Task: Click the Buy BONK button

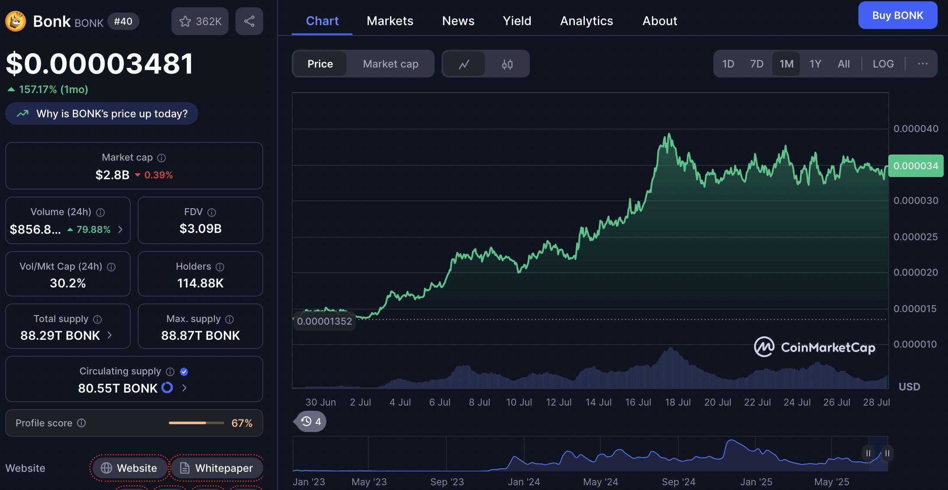Action: click(898, 16)
